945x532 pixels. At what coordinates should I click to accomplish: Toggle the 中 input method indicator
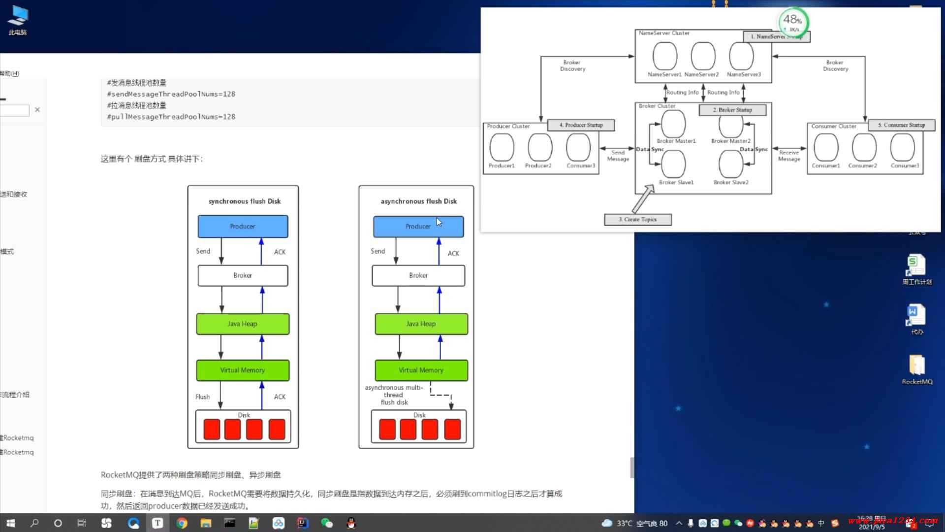(821, 523)
